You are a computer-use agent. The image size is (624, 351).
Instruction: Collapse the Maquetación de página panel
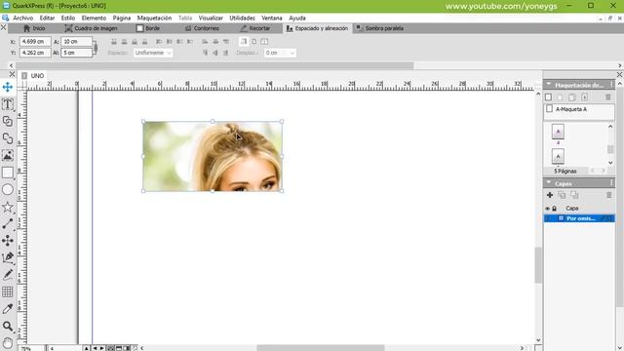click(549, 85)
